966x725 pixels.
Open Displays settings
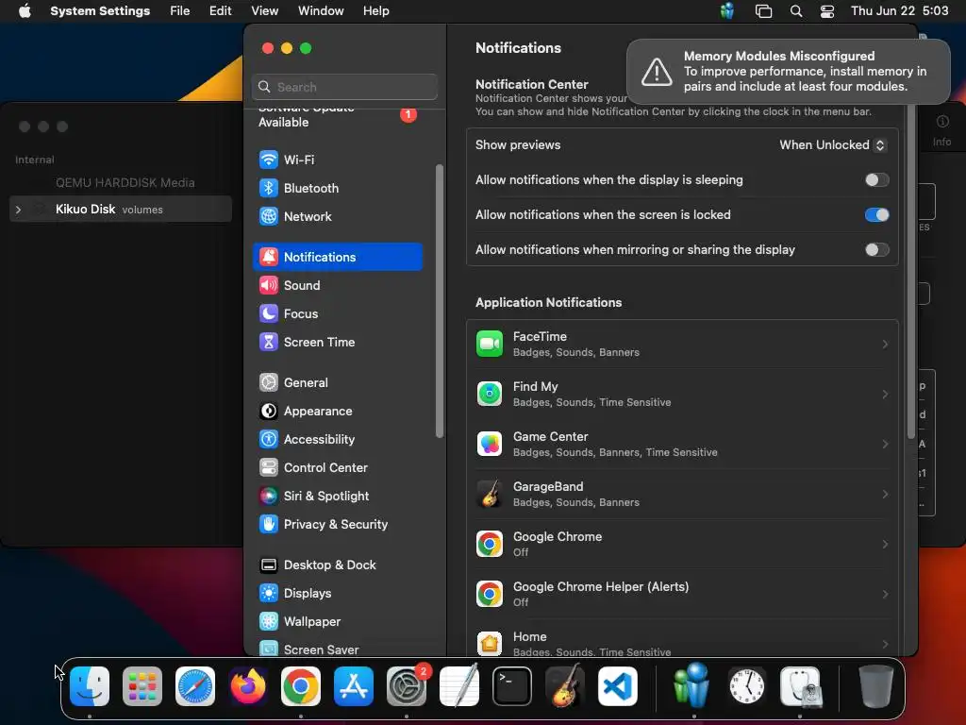click(337, 594)
